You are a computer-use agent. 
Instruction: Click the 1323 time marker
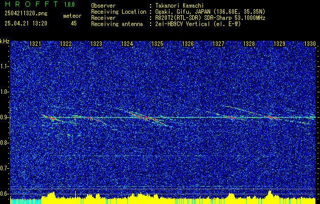96,43
